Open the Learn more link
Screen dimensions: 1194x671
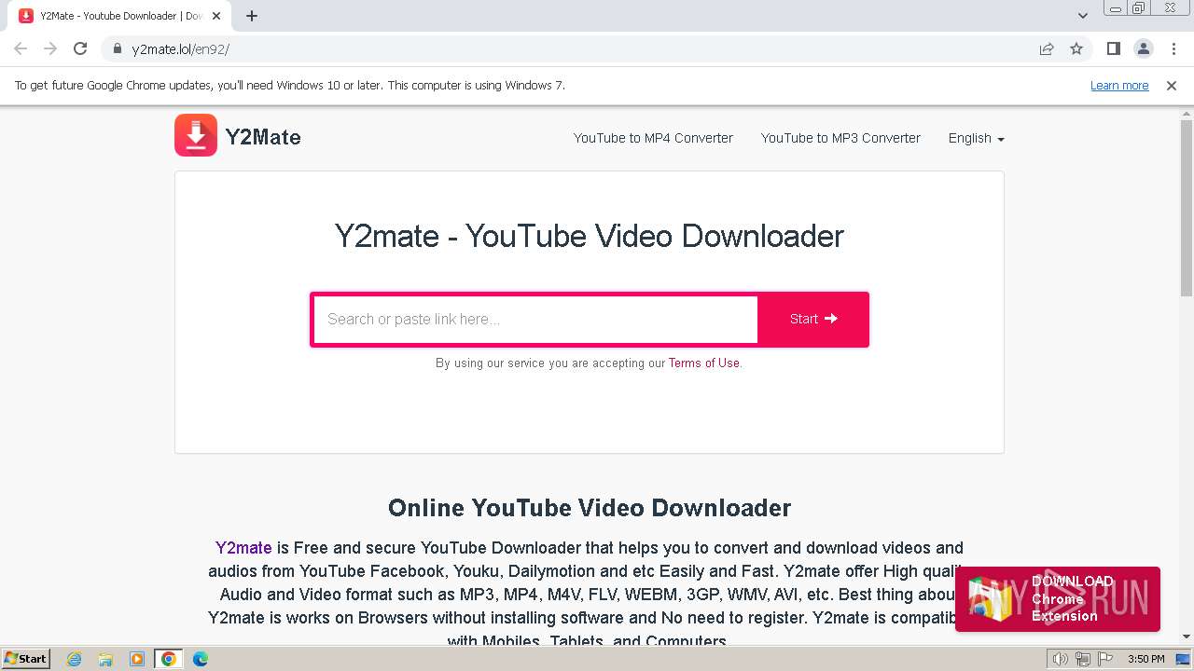[1119, 85]
